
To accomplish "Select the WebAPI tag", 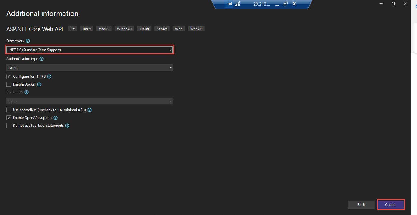I will tap(196, 29).
